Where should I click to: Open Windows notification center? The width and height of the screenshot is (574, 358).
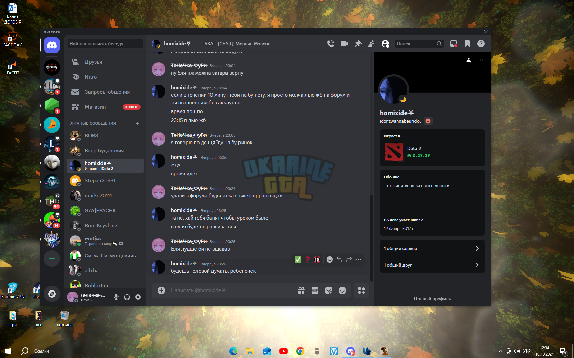[563, 351]
